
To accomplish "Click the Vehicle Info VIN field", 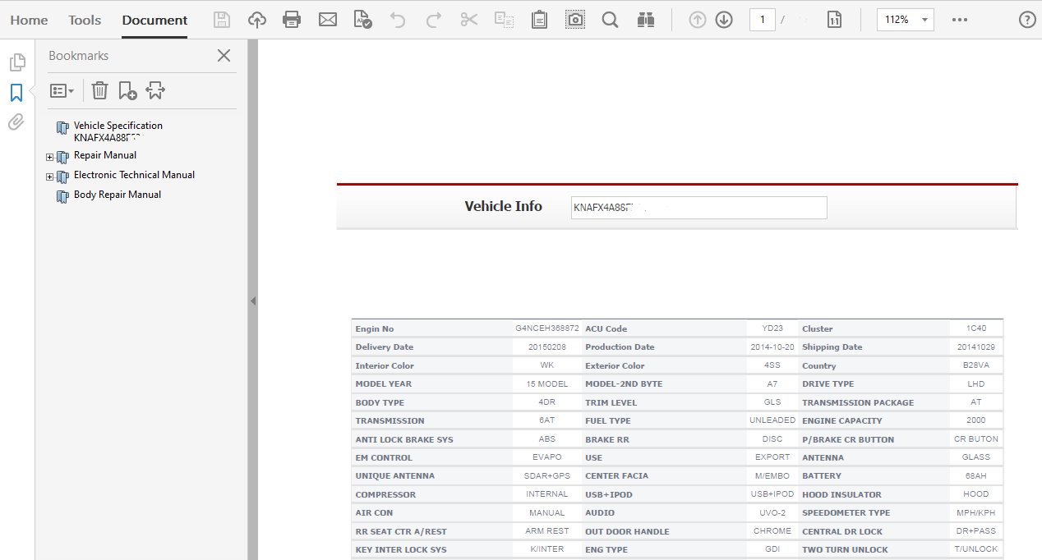I will click(699, 208).
